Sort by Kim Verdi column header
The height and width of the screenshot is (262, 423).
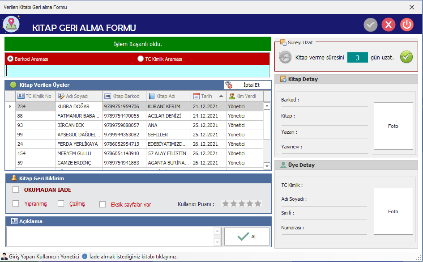point(245,96)
